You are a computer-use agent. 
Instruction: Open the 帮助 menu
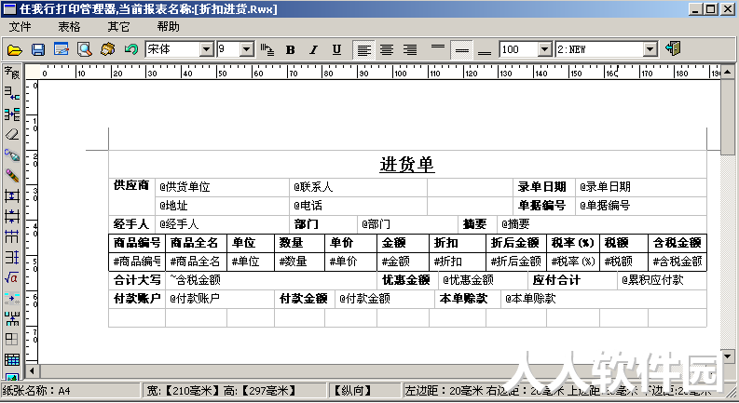pos(169,27)
